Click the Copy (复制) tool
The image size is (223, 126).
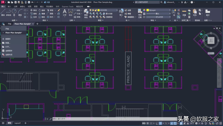tap(33, 14)
